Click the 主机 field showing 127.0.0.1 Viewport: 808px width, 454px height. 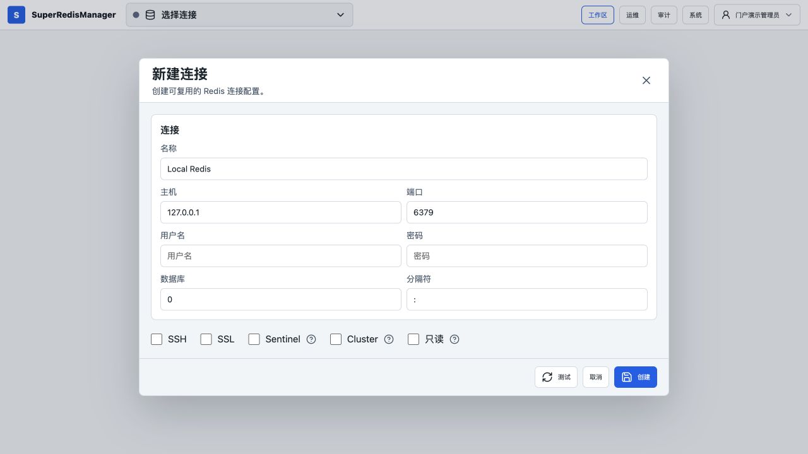281,212
